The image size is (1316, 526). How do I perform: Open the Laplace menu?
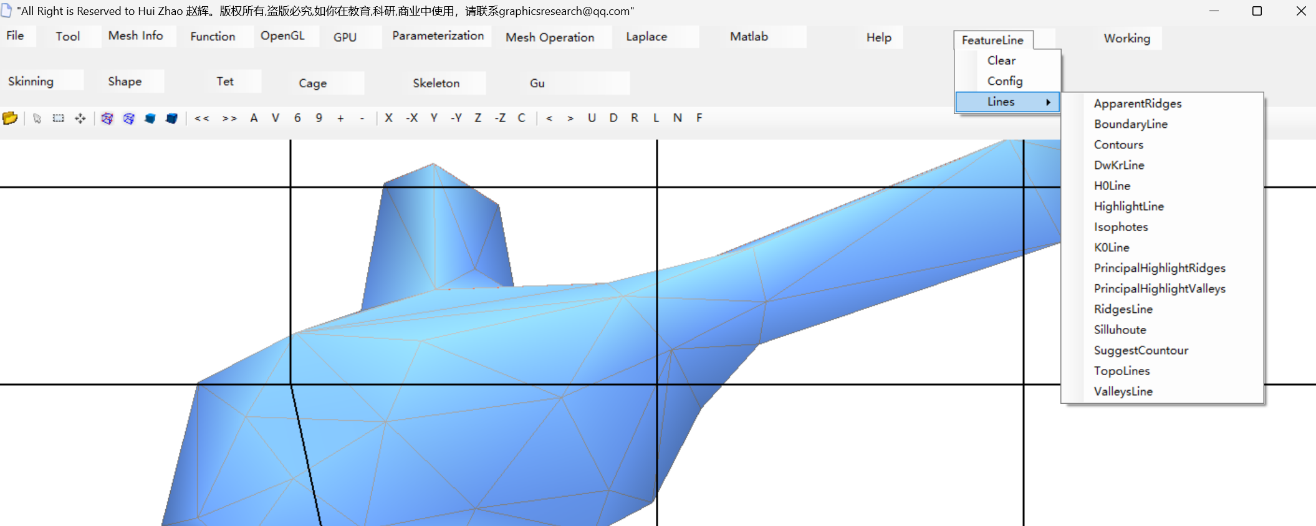[646, 36]
